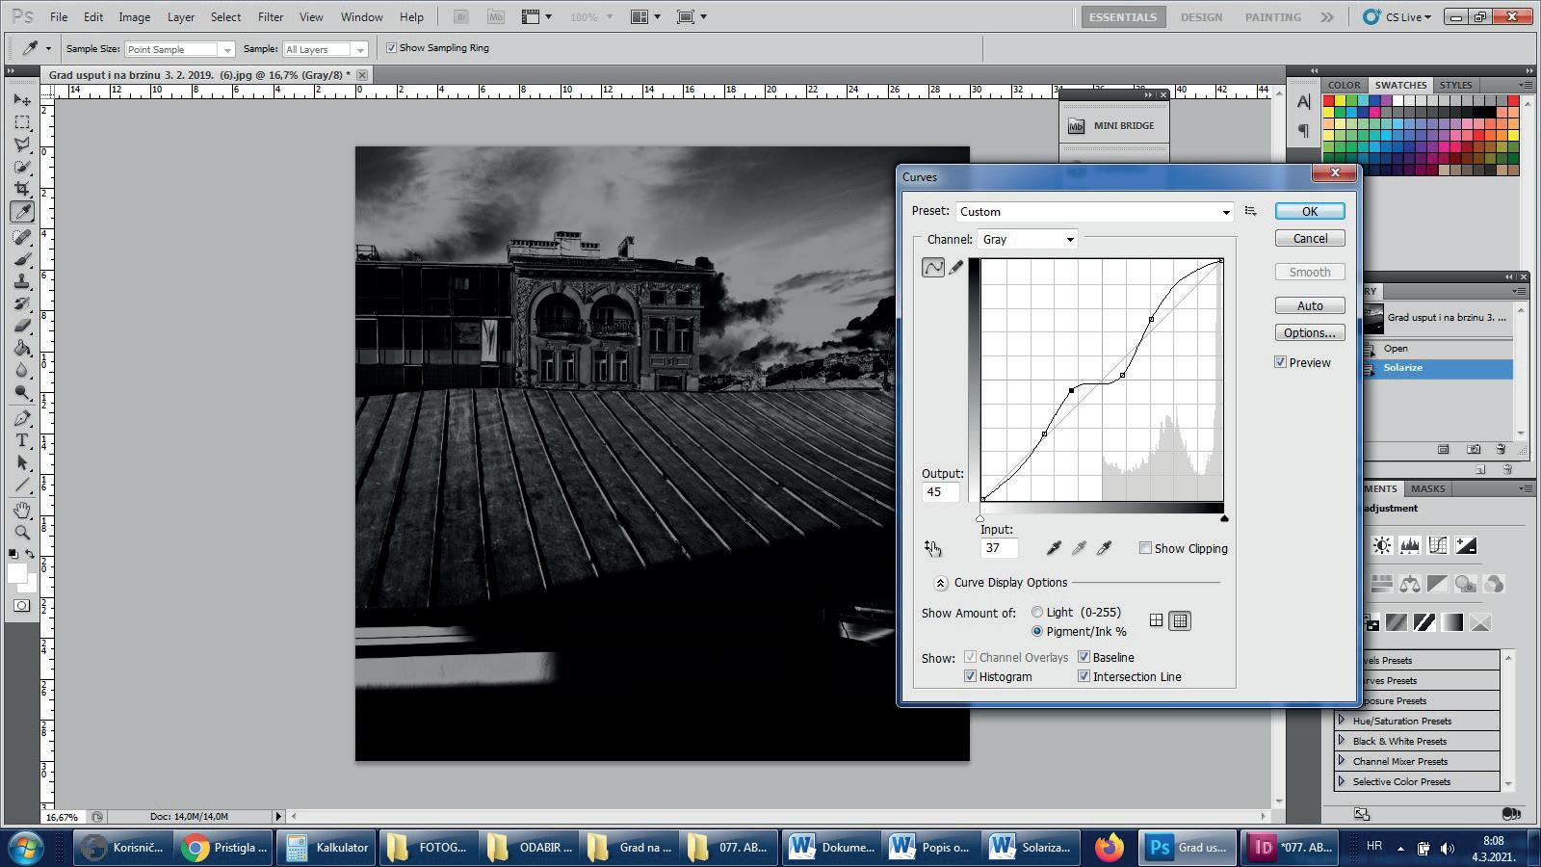Viewport: 1541px width, 867px height.
Task: Open the Sample All Layers dropdown
Action: click(326, 49)
